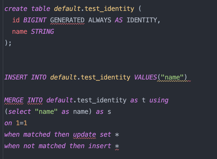The width and height of the screenshot is (217, 159).
Task: Click the ALWAYS keyword in the id column
Action: click(x=100, y=20)
